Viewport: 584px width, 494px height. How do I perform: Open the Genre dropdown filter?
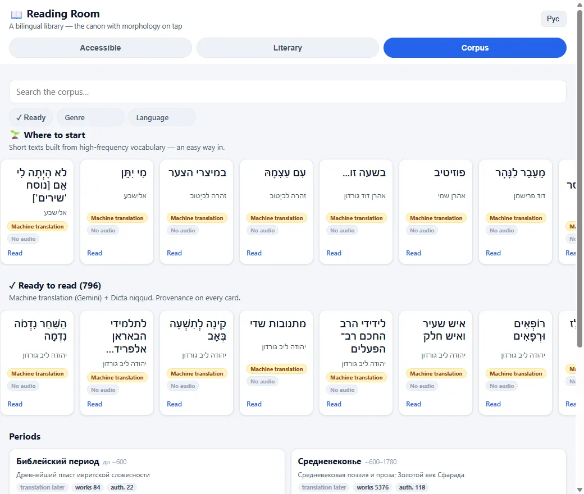click(x=90, y=118)
